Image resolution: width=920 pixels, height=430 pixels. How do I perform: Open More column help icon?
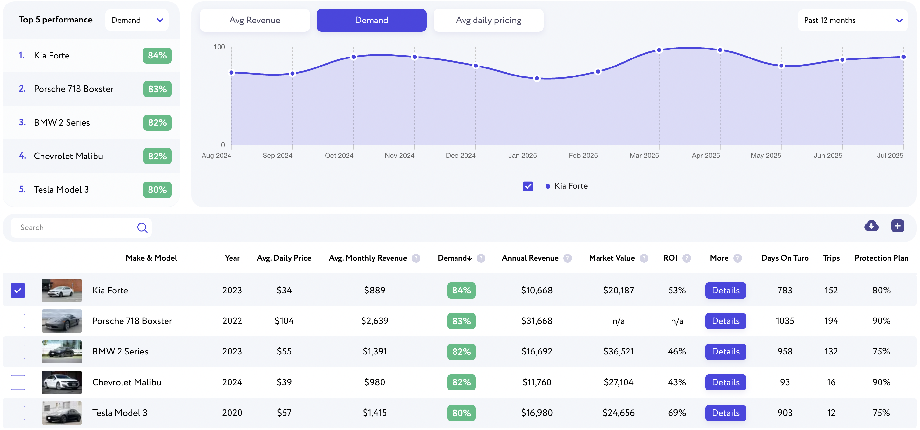737,258
